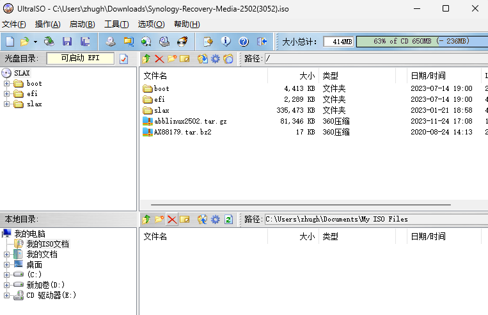Image resolution: width=488 pixels, height=315 pixels.
Task: Expand the (C:) drive node
Action: (x=6, y=275)
